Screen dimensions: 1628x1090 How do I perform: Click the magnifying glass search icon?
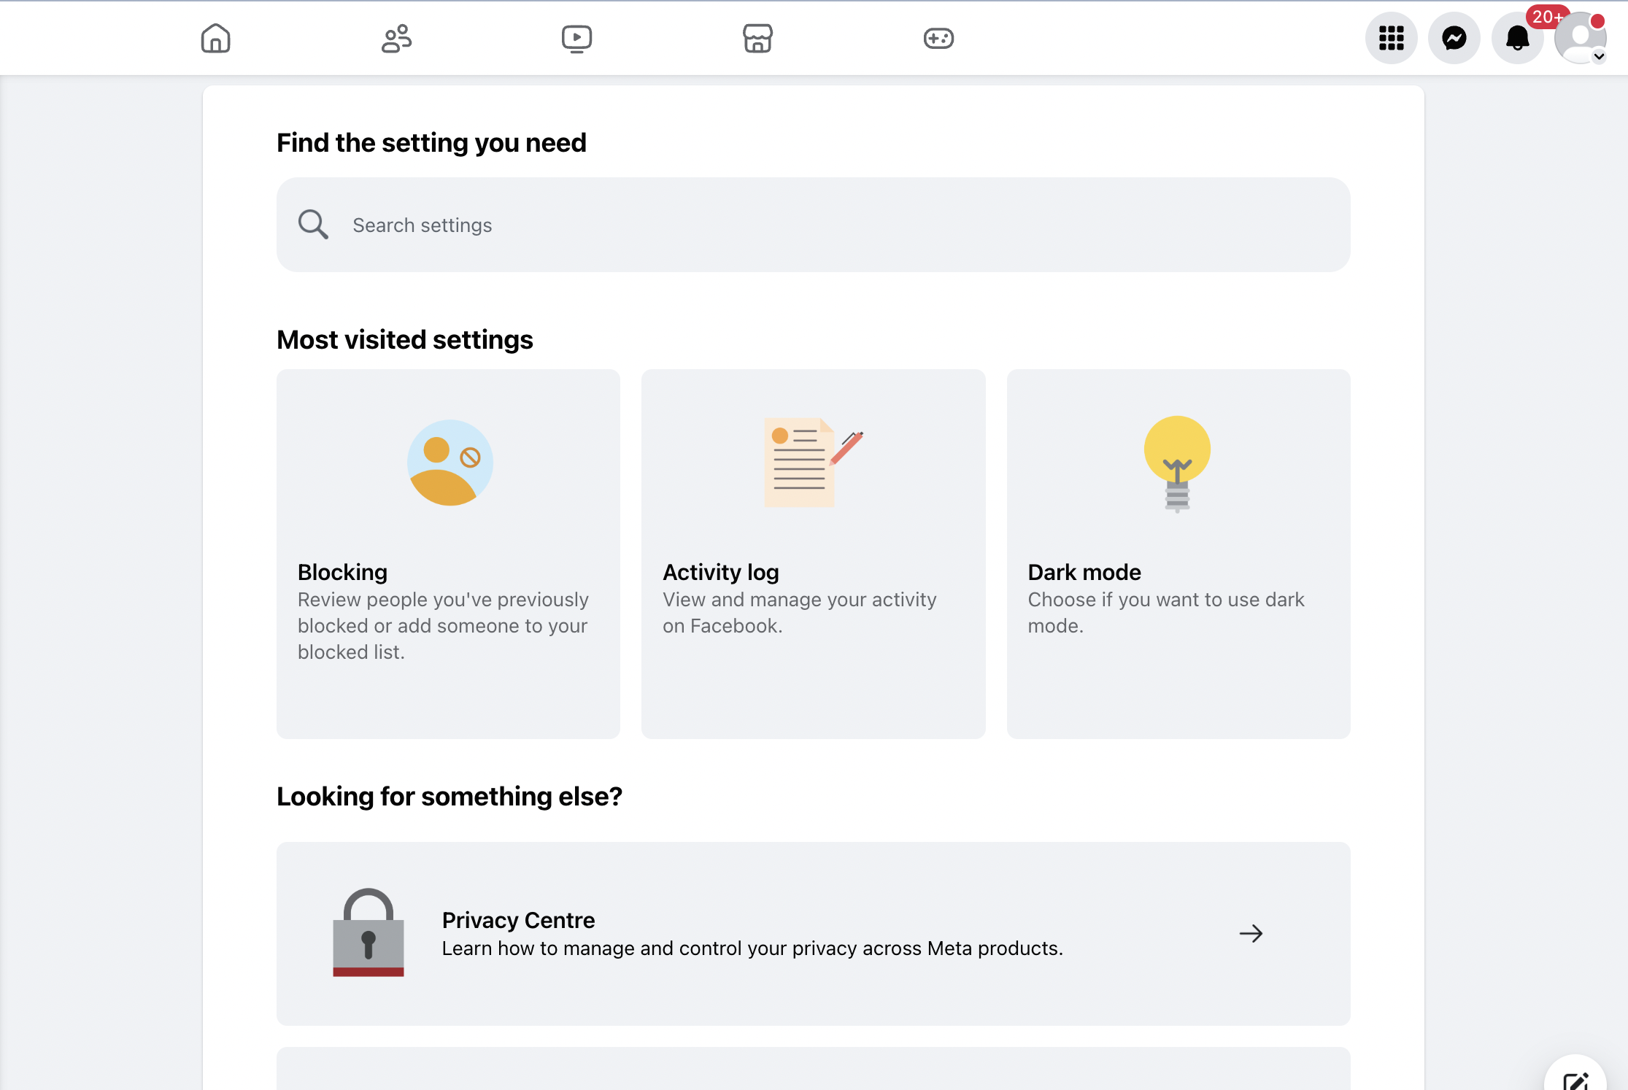[x=313, y=225]
